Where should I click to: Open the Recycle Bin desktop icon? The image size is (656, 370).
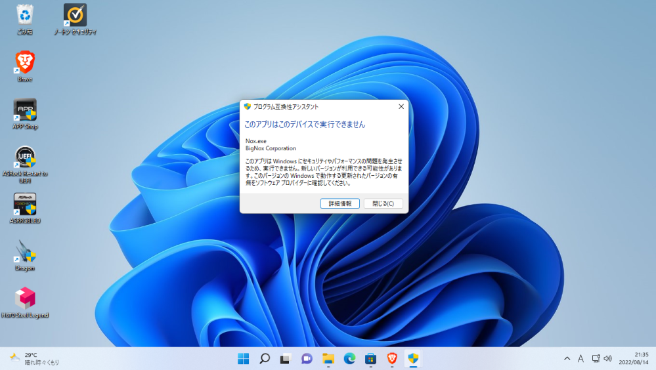tap(25, 19)
